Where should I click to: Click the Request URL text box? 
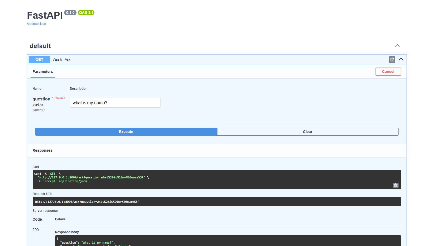[x=217, y=202]
